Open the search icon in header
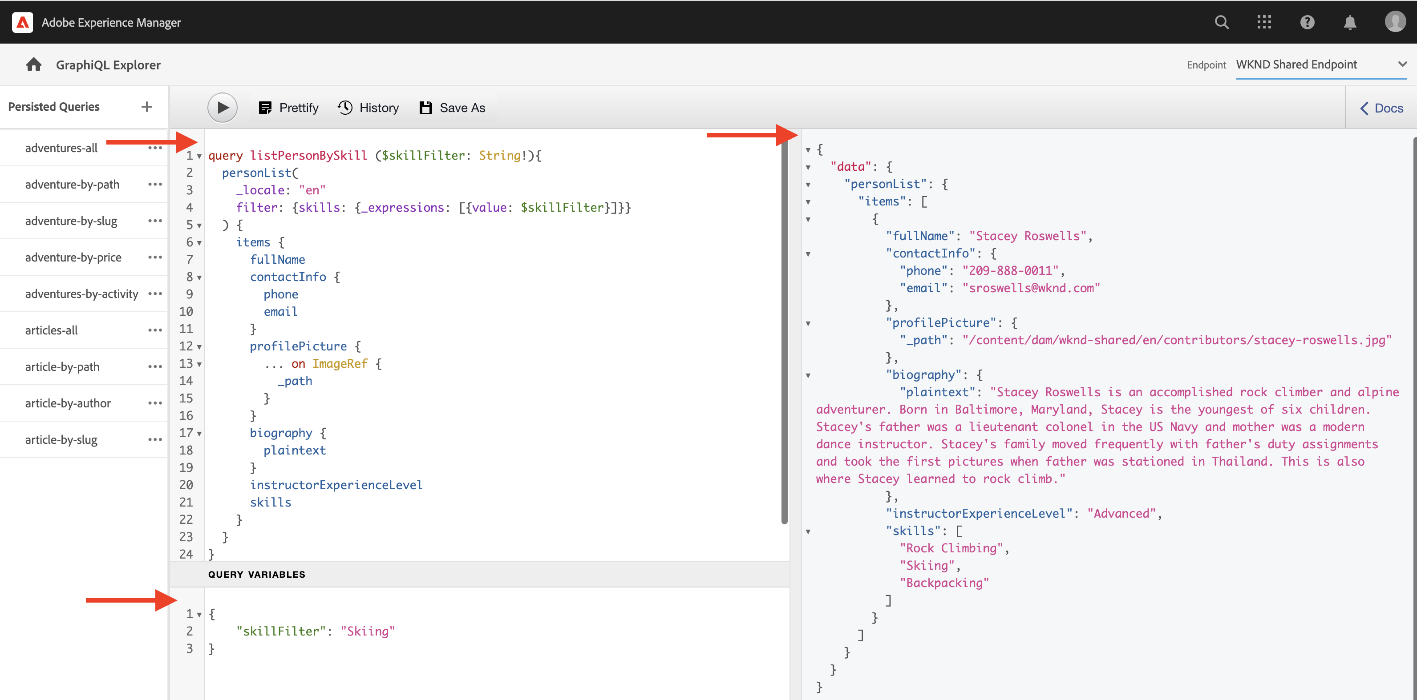 [x=1221, y=23]
